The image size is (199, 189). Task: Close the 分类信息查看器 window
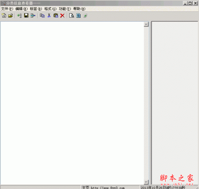click(x=195, y=3)
